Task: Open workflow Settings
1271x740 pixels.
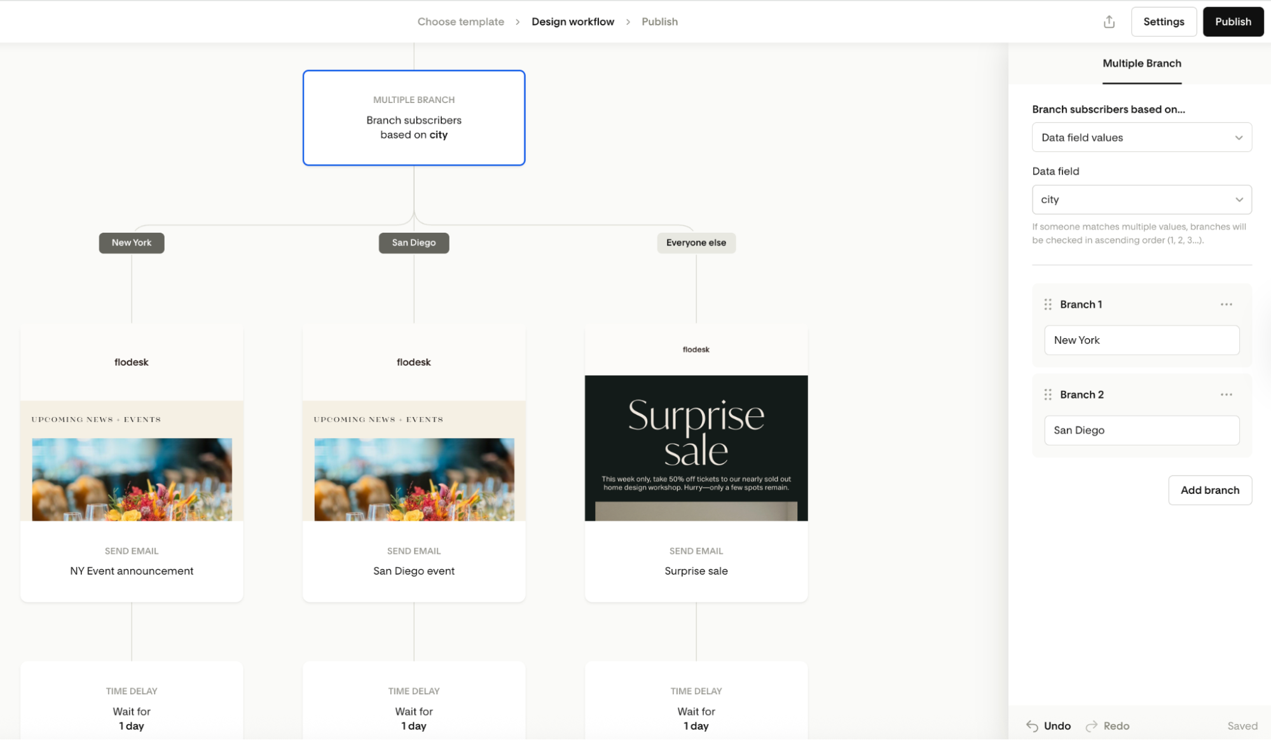Action: point(1163,22)
